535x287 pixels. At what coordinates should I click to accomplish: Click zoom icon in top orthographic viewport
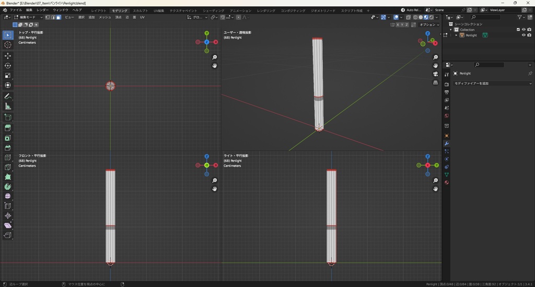click(214, 57)
